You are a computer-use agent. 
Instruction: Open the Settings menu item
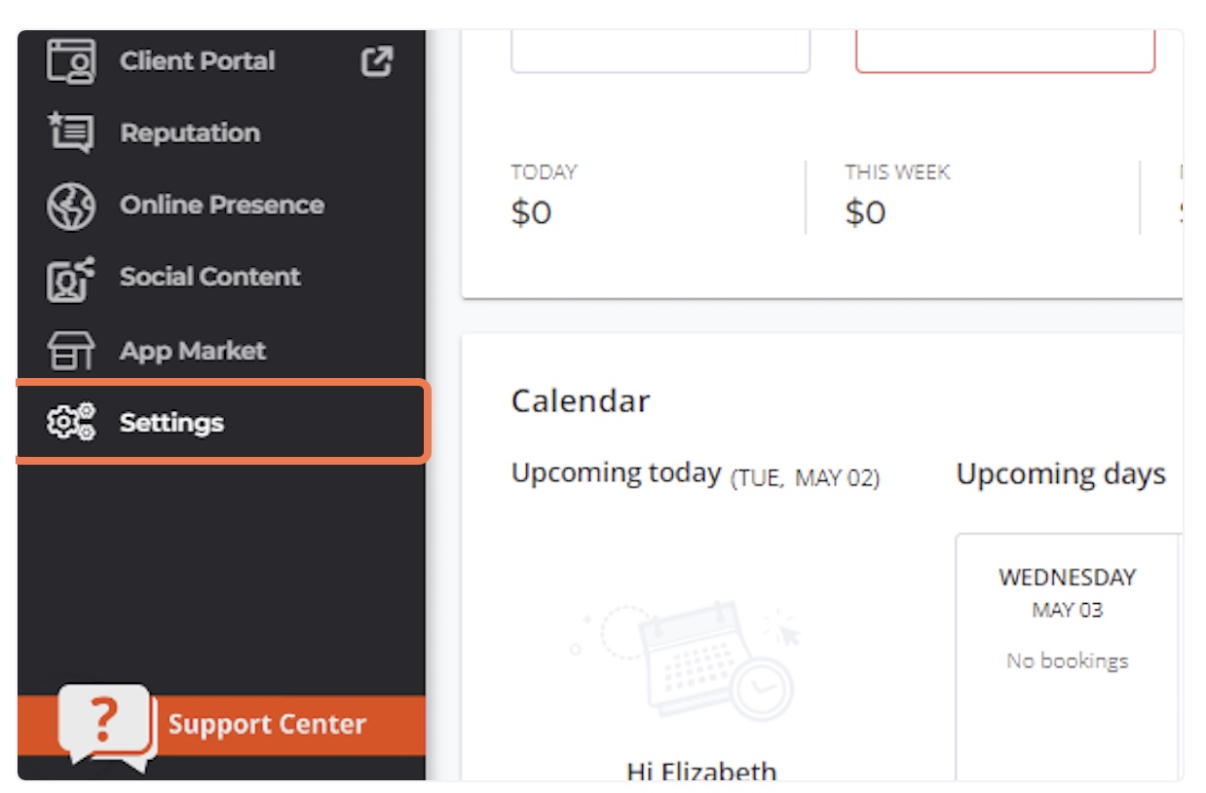170,422
